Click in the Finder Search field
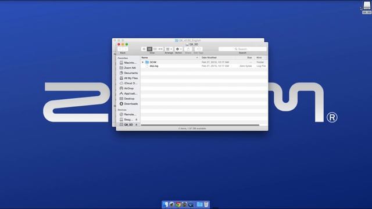Viewport: 372px width, 209px height. [x=242, y=49]
